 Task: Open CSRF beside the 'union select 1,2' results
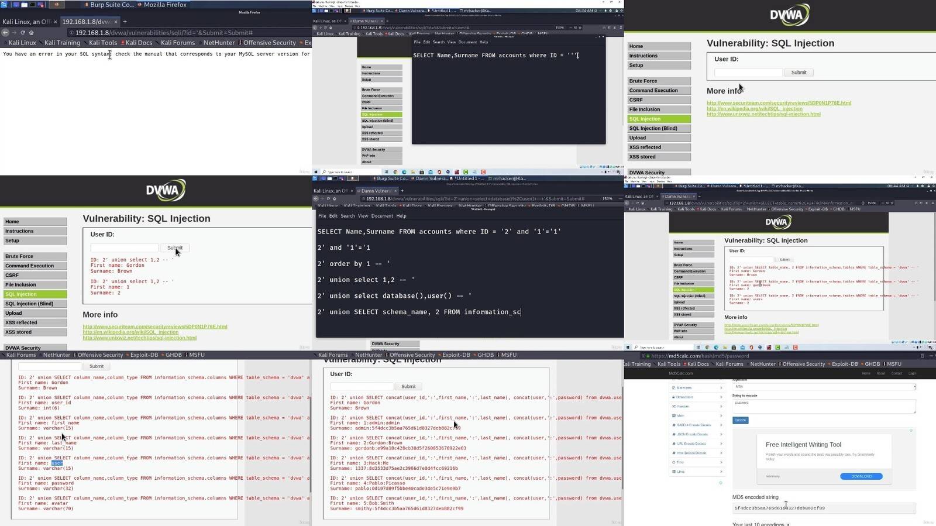(x=35, y=275)
